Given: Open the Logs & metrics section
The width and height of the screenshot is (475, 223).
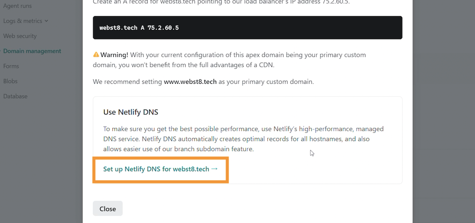Looking at the screenshot, I should 23,21.
